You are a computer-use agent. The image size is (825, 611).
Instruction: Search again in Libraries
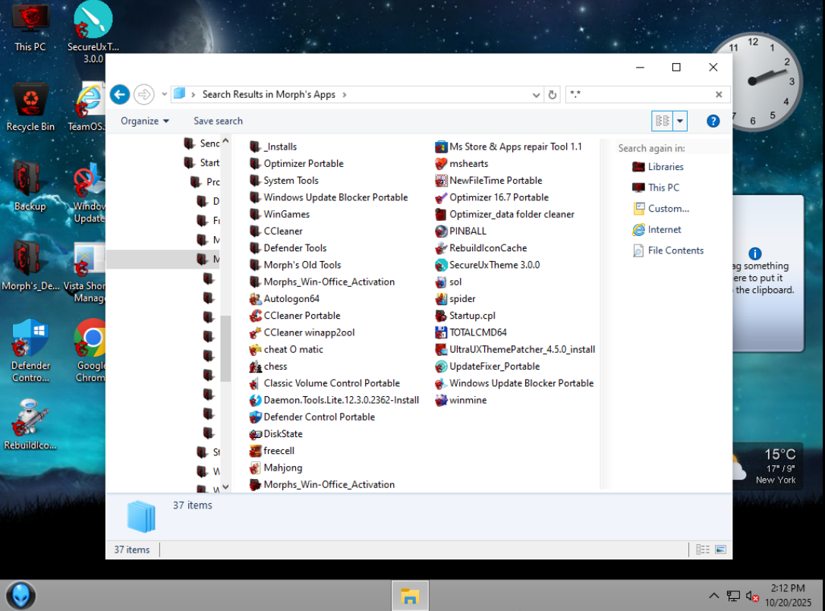coord(665,167)
